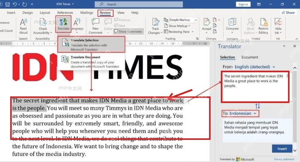The height and width of the screenshot is (162, 300).
Task: Click the Search box in title bar
Action: coord(139,4)
